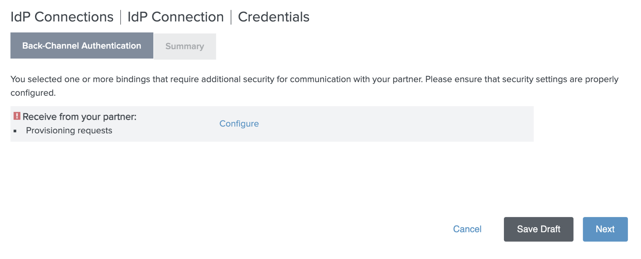Click the word 'configured.' in the description

[x=33, y=93]
